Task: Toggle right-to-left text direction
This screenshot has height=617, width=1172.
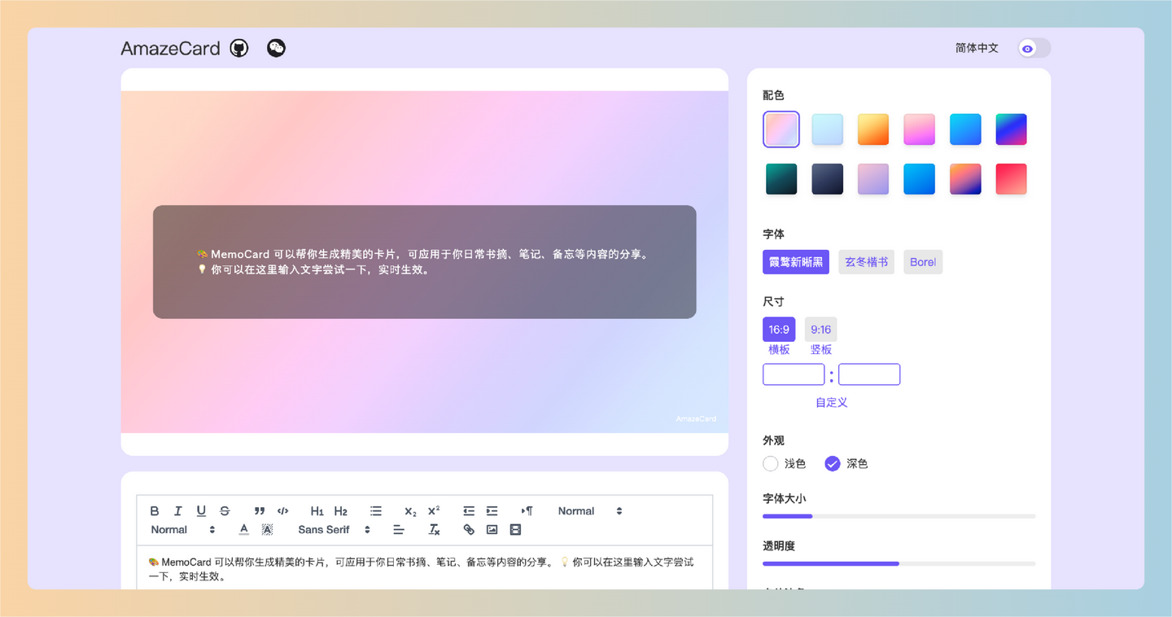Action: [x=527, y=511]
